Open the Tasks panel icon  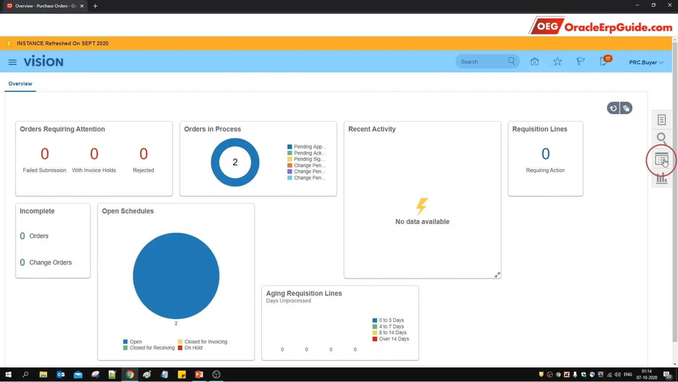pyautogui.click(x=662, y=120)
